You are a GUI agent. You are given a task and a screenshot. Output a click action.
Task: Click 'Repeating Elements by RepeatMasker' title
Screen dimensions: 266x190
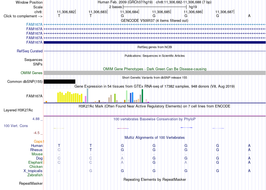pos(155,179)
